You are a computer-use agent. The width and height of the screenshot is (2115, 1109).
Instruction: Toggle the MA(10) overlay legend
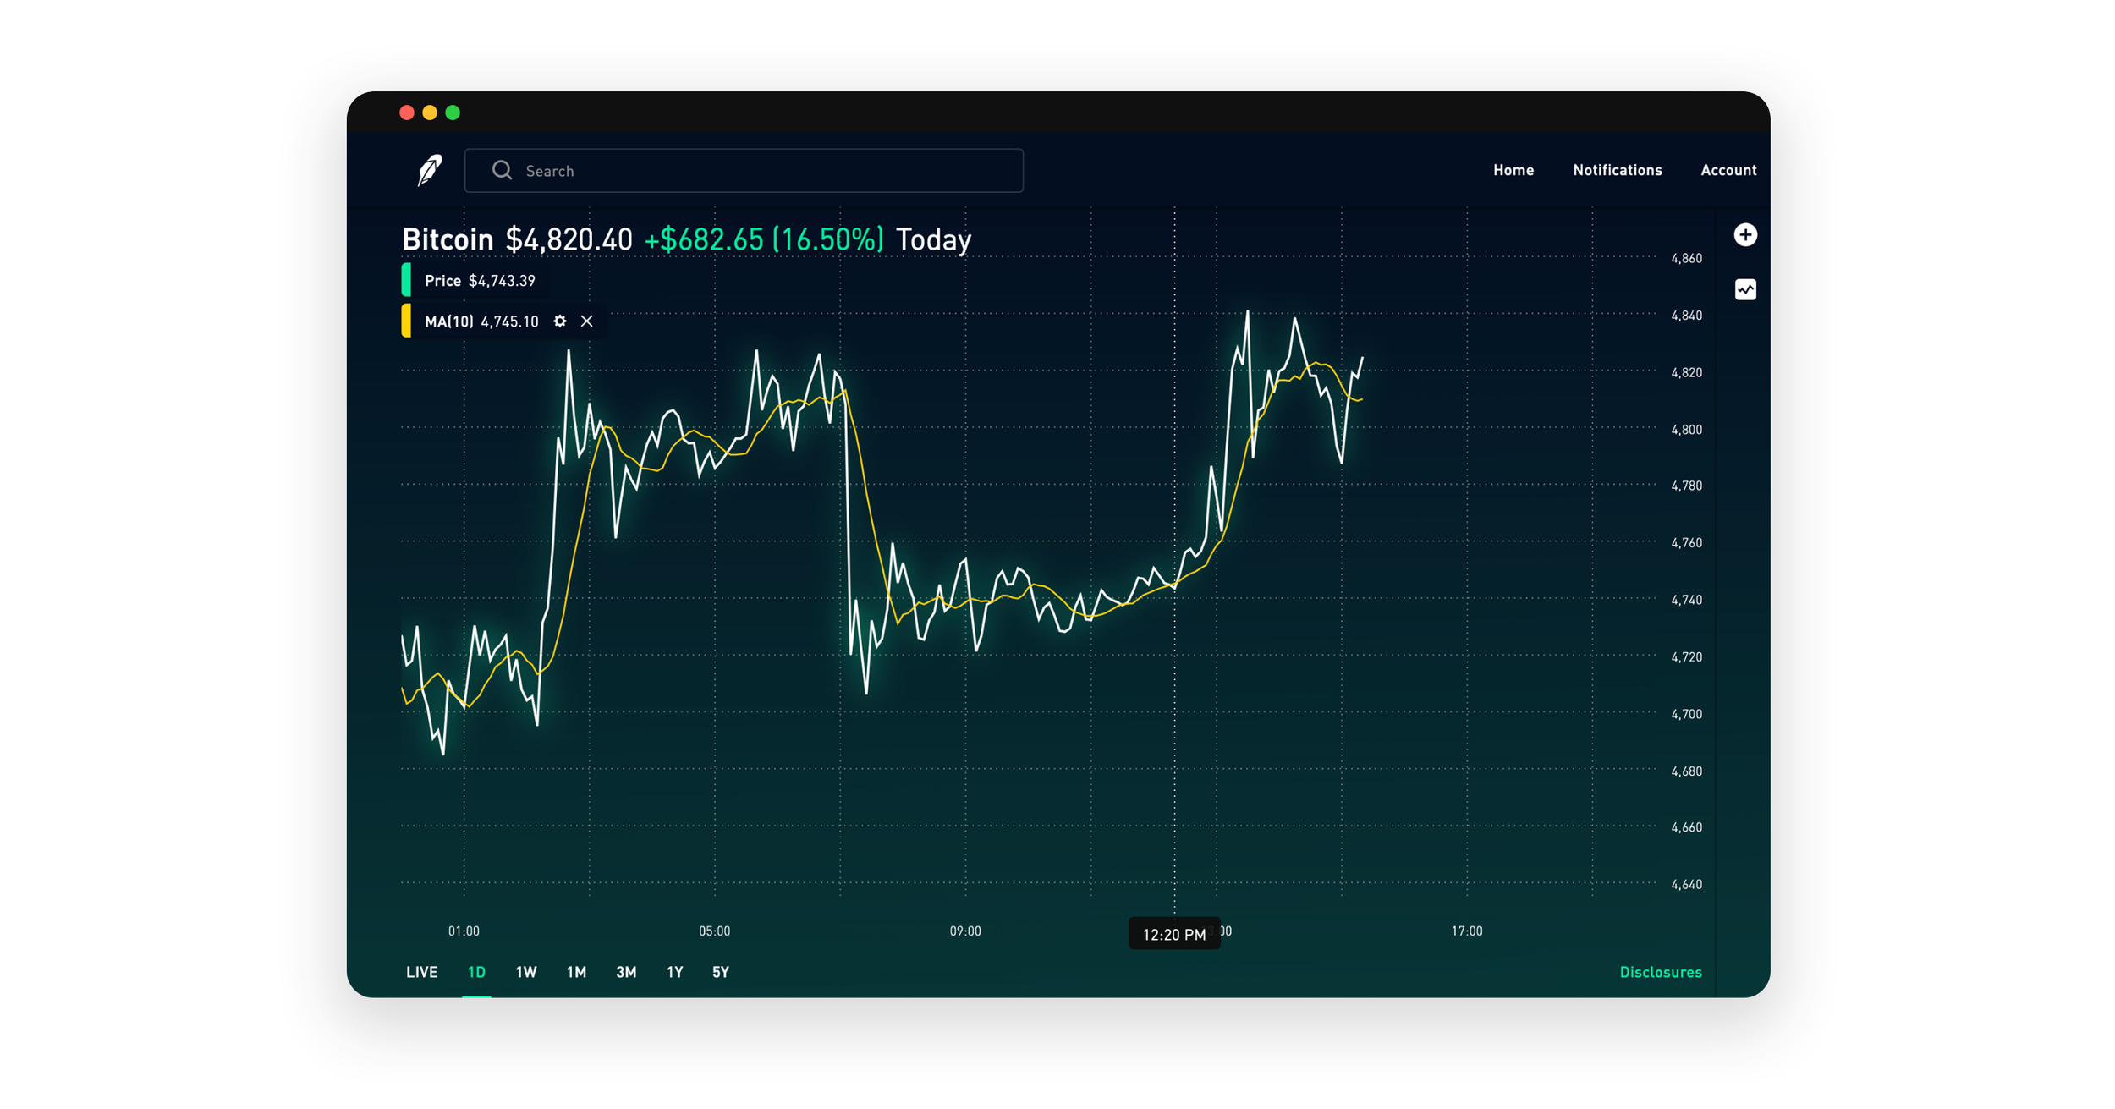[482, 321]
